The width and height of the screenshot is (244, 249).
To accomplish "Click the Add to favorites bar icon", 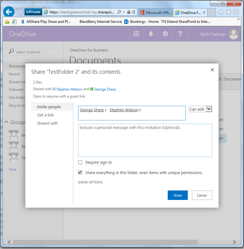I will coord(7,22).
